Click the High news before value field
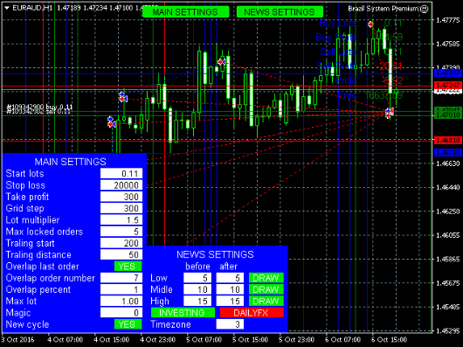463x347 pixels. tap(197, 301)
